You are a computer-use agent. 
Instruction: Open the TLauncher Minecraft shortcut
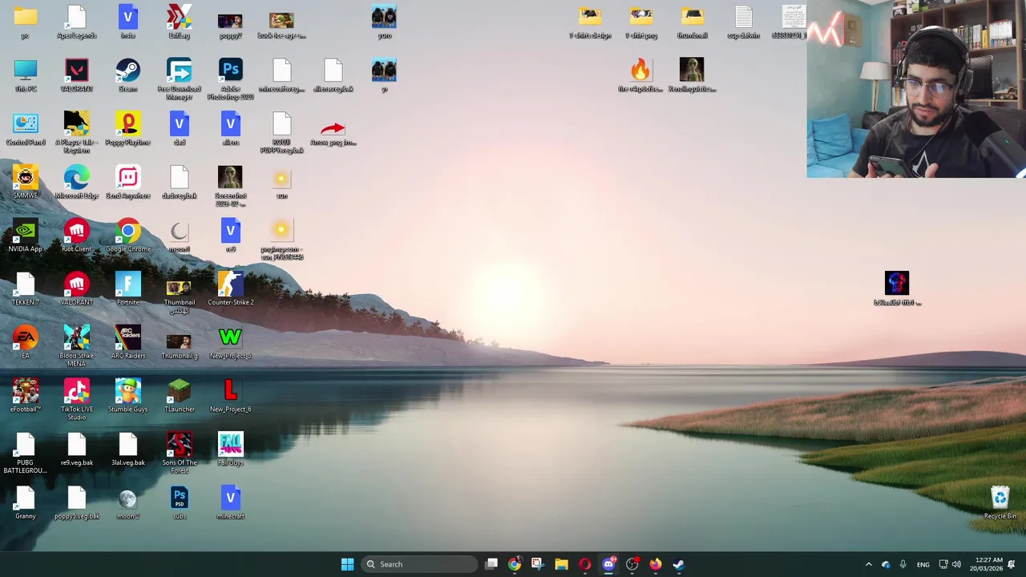[179, 397]
